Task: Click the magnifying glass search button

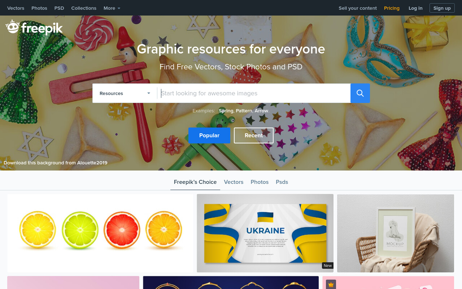Action: [360, 93]
